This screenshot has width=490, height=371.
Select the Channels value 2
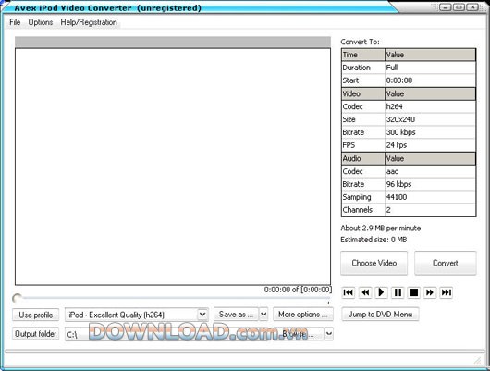click(x=430, y=210)
